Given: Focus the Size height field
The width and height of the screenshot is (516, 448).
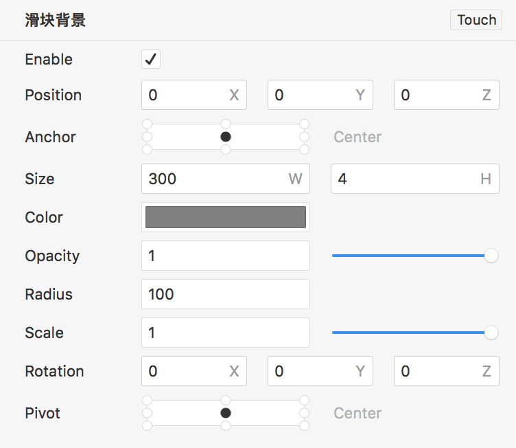Looking at the screenshot, I should click(406, 179).
